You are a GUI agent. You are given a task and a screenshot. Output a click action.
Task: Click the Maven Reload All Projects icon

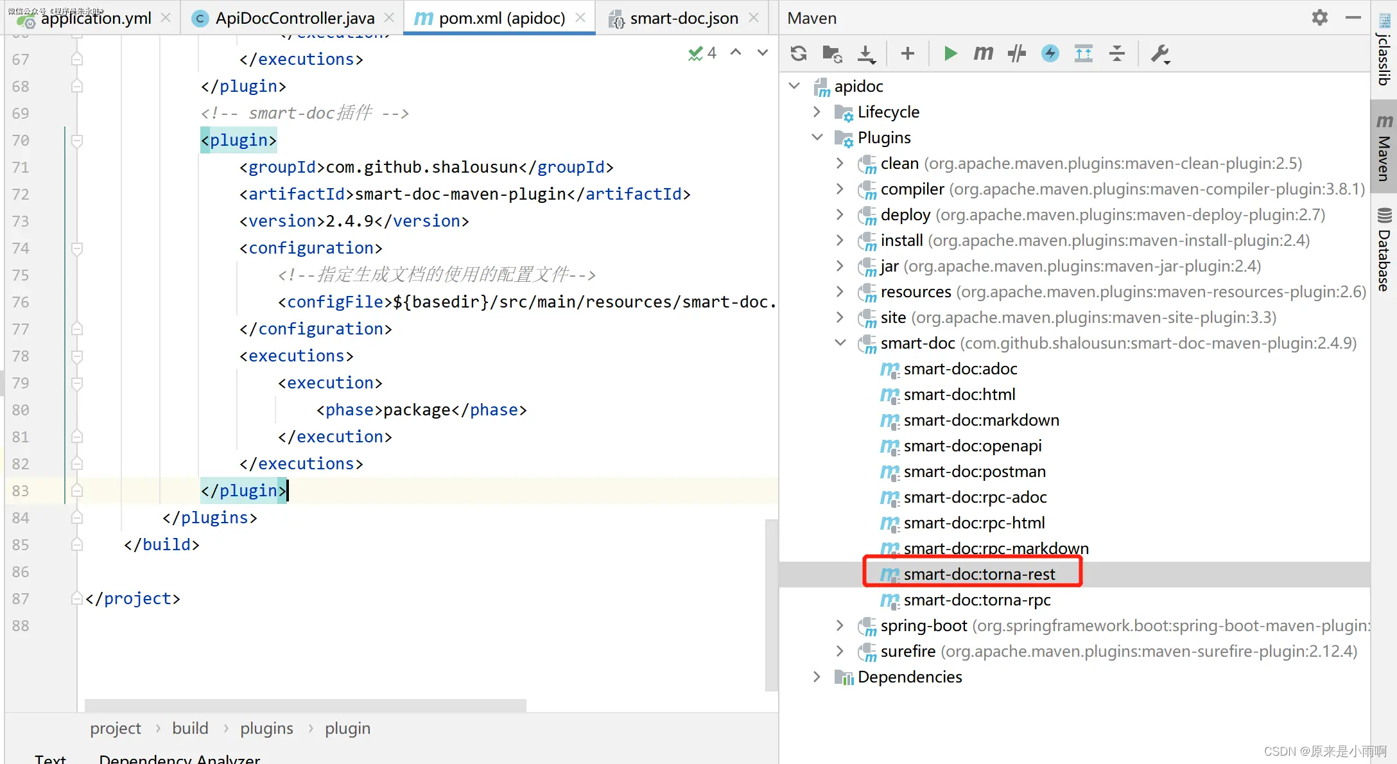799,53
